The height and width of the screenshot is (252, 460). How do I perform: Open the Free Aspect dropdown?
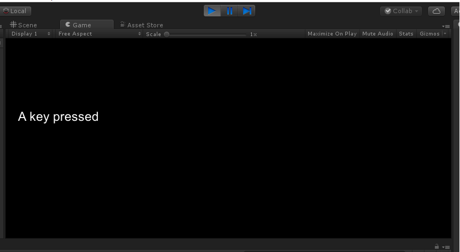tap(99, 34)
